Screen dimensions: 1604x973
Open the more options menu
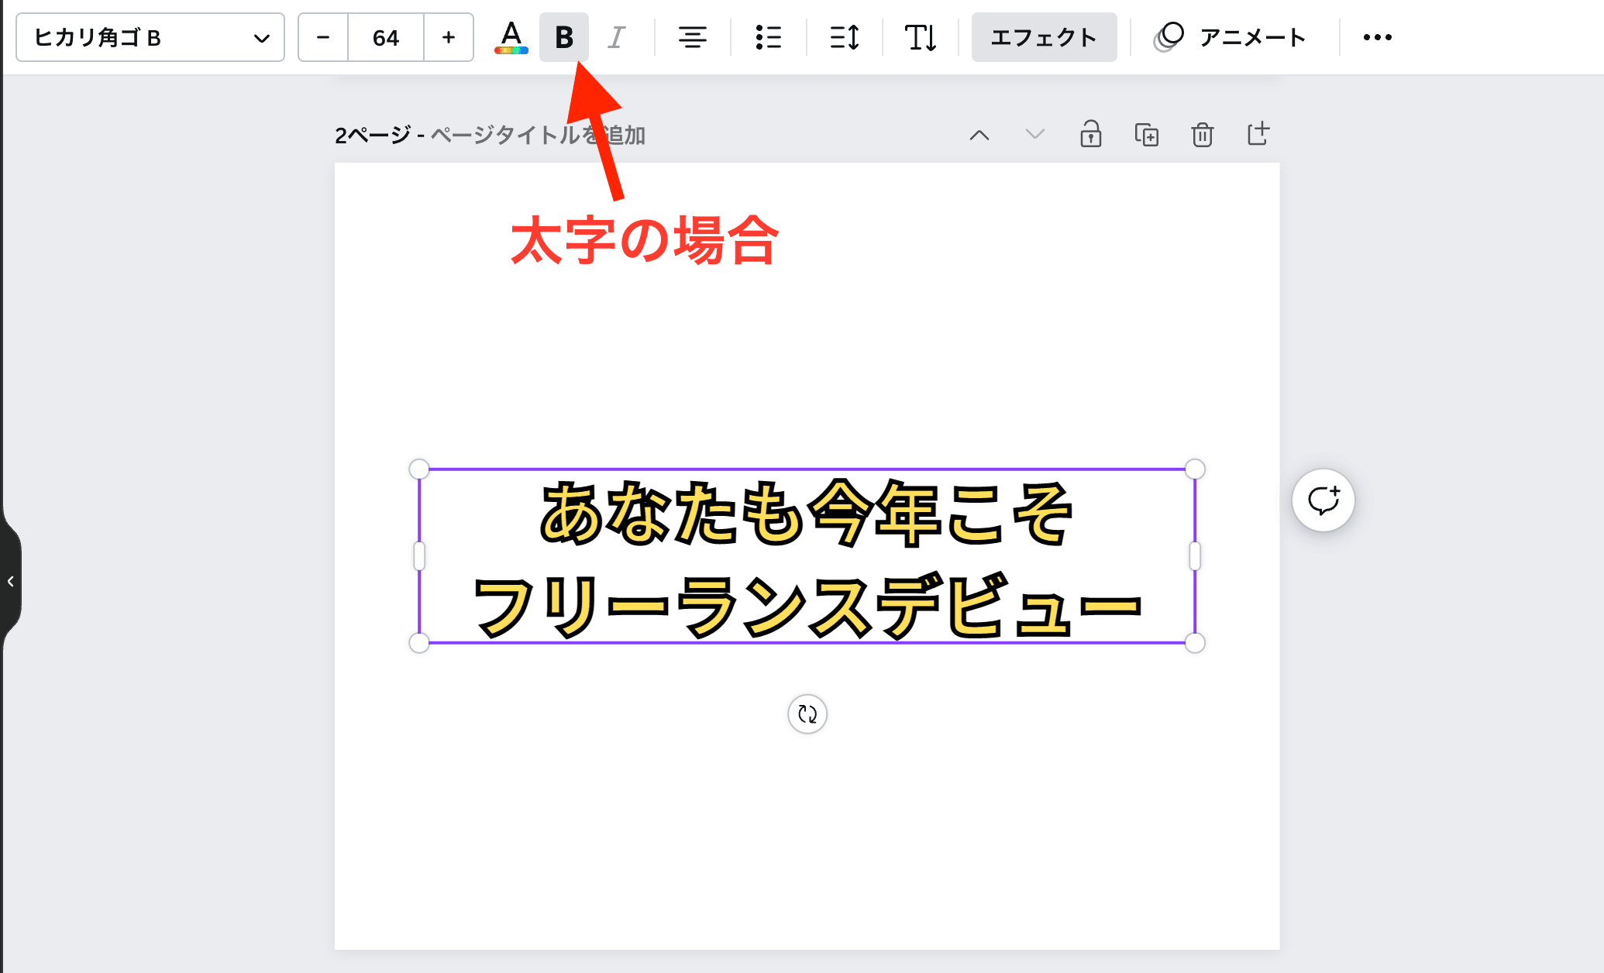[x=1377, y=37]
